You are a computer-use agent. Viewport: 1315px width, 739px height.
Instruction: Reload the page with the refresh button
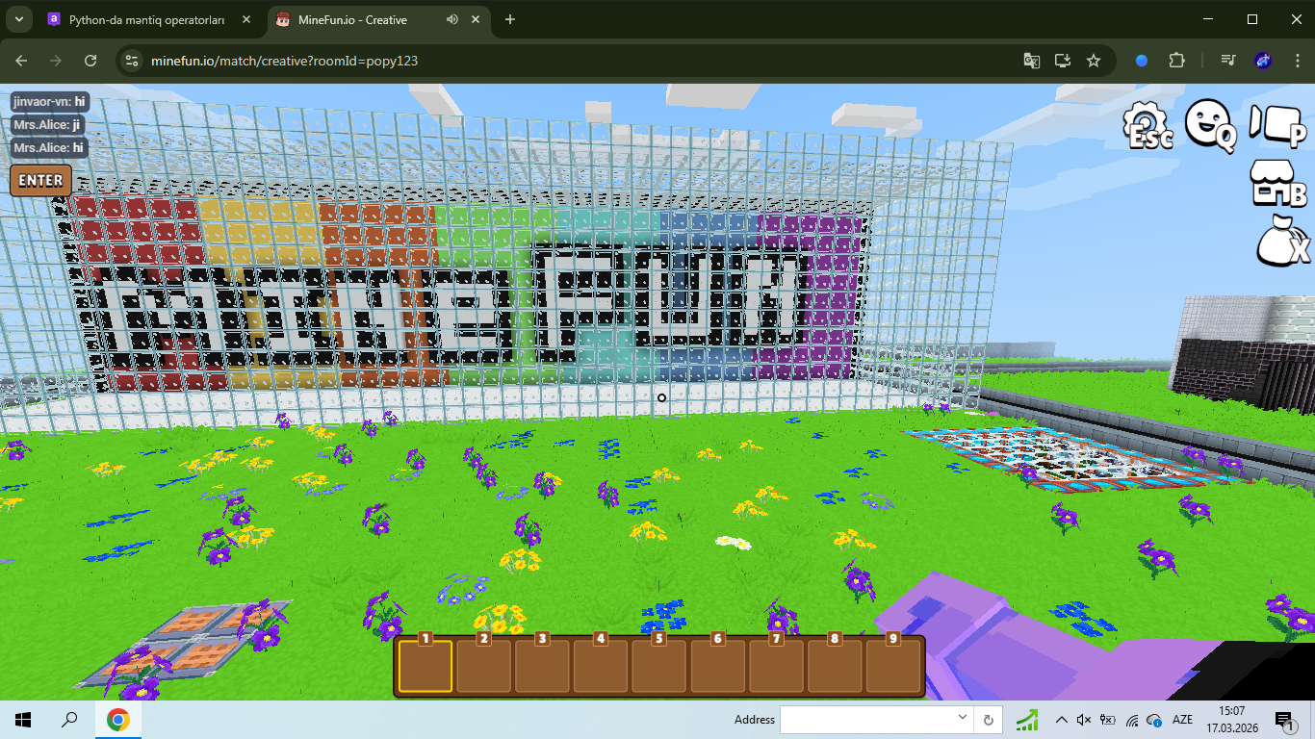pos(90,61)
